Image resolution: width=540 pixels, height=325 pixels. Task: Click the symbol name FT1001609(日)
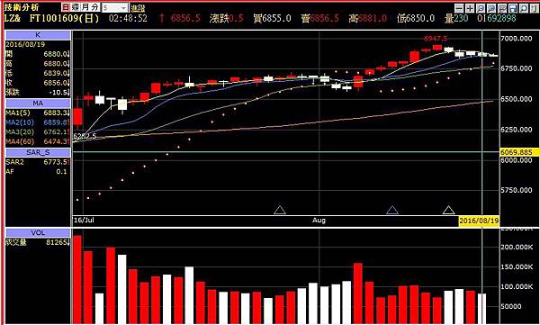click(65, 18)
